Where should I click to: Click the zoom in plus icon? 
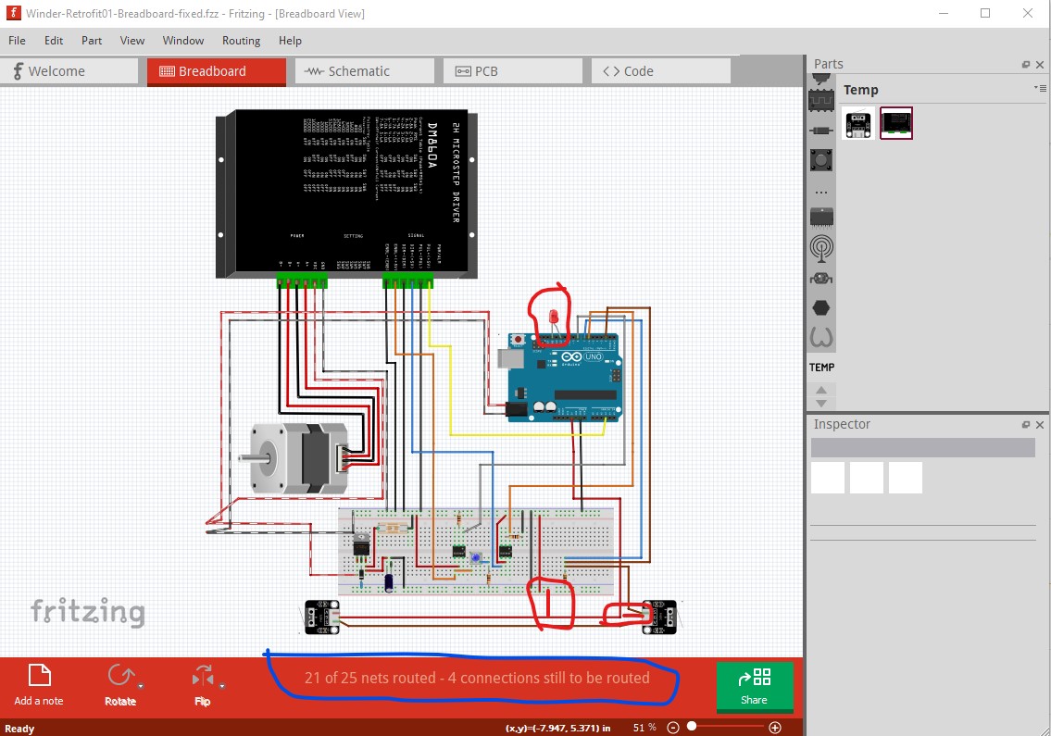pos(775,728)
